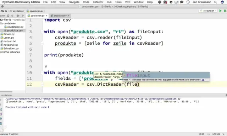Click line number 9 in the gutter

31,67
